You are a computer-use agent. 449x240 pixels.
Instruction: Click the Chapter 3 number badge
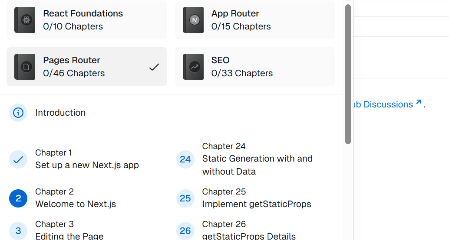18,231
